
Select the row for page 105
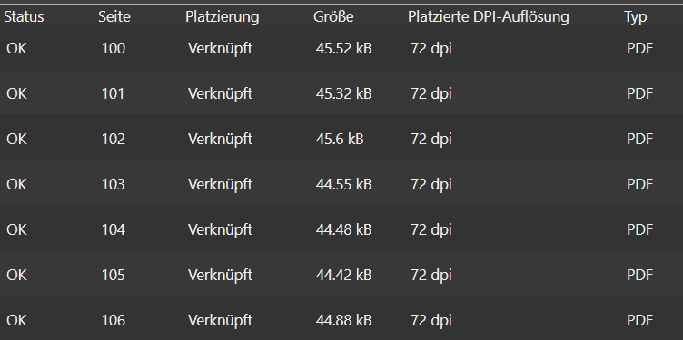point(341,275)
